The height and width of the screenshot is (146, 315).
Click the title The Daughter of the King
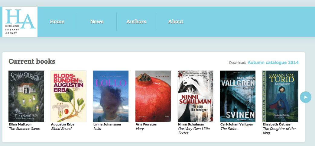pos(279,131)
